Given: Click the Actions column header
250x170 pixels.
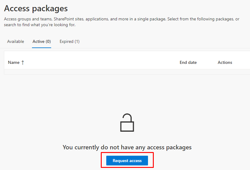Looking at the screenshot, I should click(x=225, y=62).
